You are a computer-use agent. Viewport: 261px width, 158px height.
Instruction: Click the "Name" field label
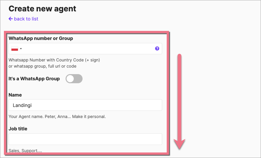tap(15, 95)
